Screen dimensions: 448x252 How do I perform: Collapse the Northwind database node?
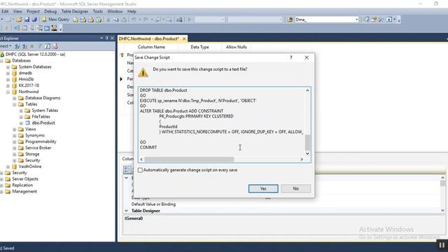point(8,92)
